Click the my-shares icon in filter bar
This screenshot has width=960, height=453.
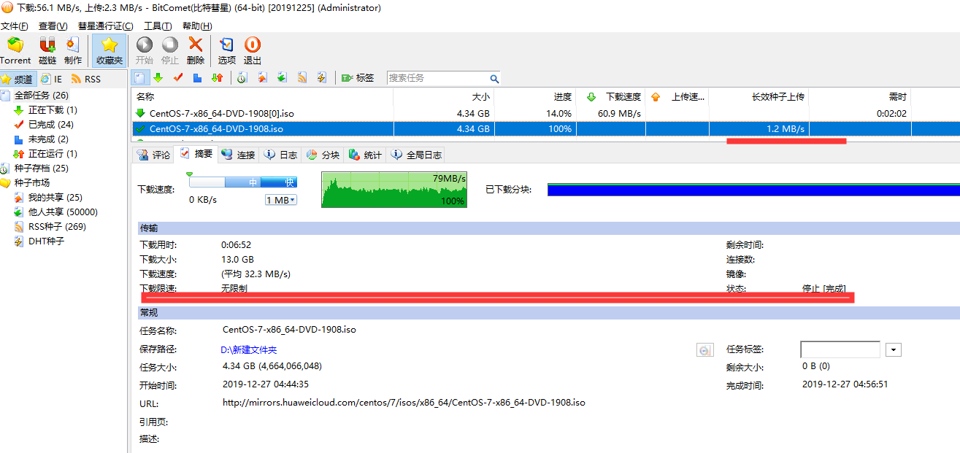262,77
